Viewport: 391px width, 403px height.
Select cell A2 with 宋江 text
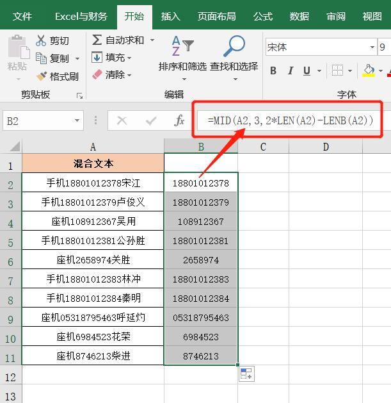pos(93,183)
